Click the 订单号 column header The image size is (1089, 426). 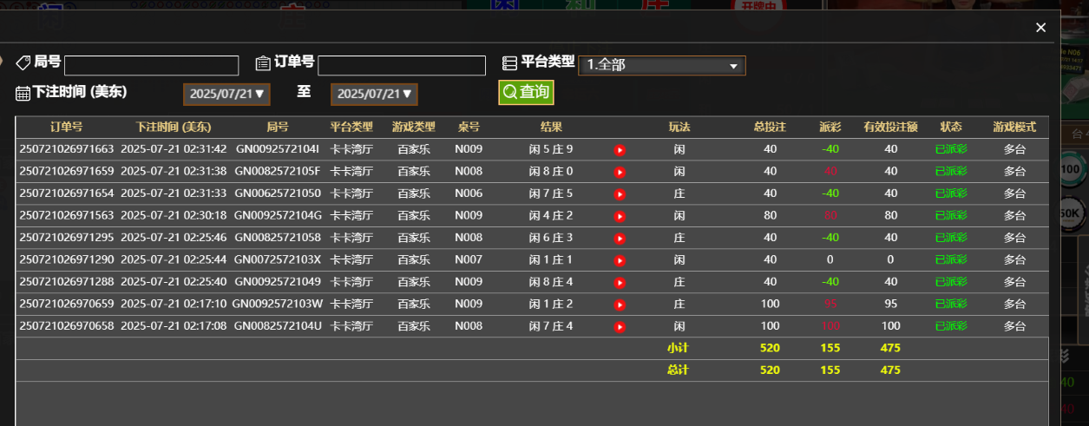pos(66,127)
